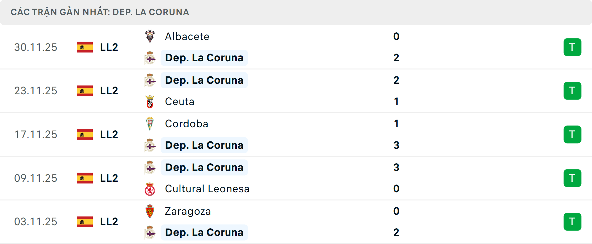Image resolution: width=592 pixels, height=244 pixels.
Task: Click Dep. La Coruna crest in Ceuta match
Action: point(150,80)
